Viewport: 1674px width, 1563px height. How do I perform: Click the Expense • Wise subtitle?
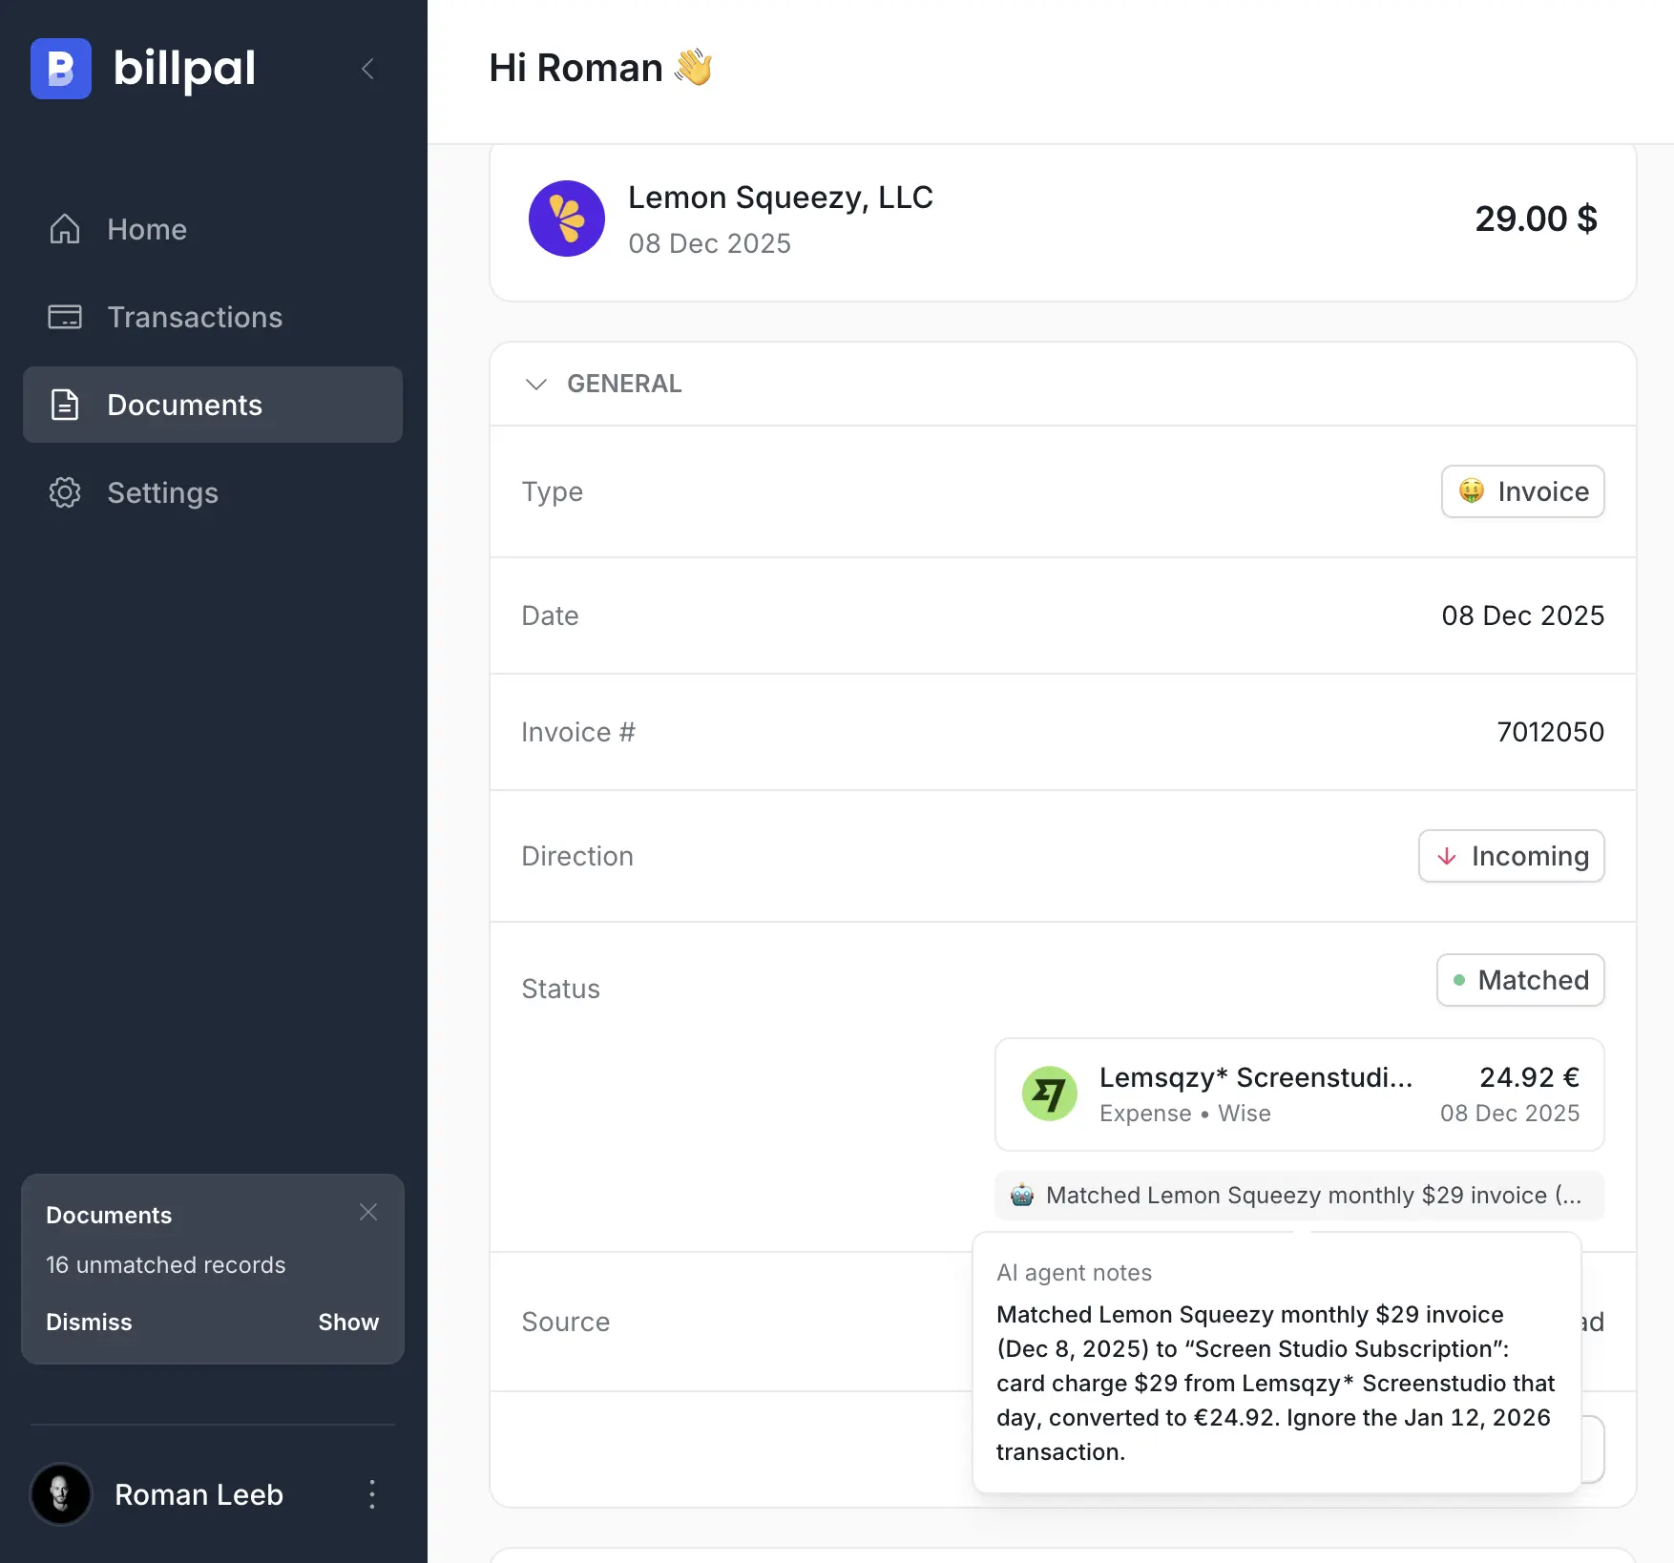[1185, 1114]
